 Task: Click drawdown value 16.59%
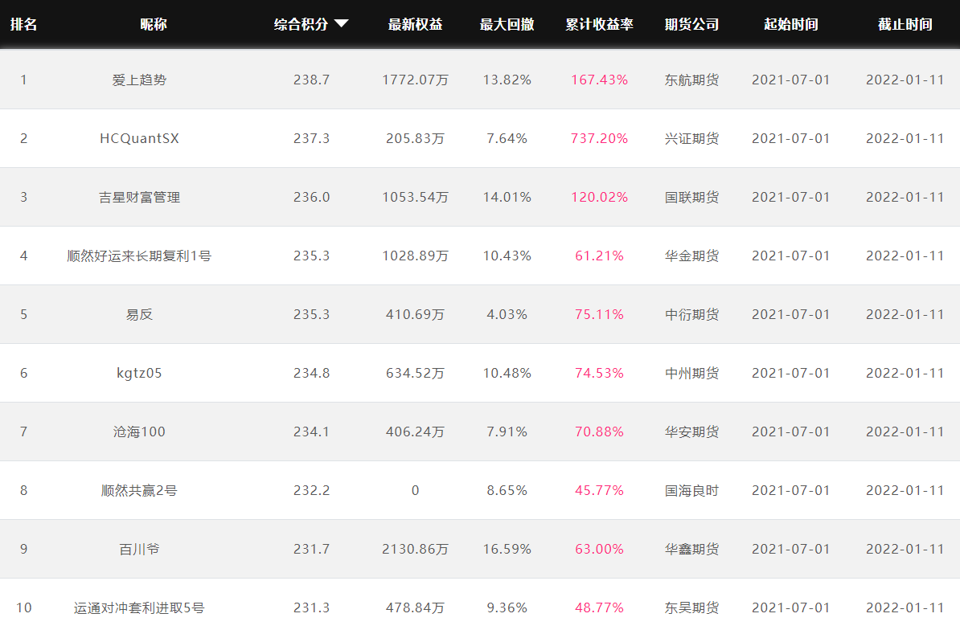tap(507, 550)
